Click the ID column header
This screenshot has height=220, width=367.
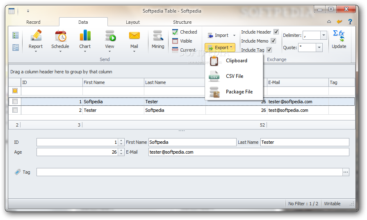[x=52, y=82]
